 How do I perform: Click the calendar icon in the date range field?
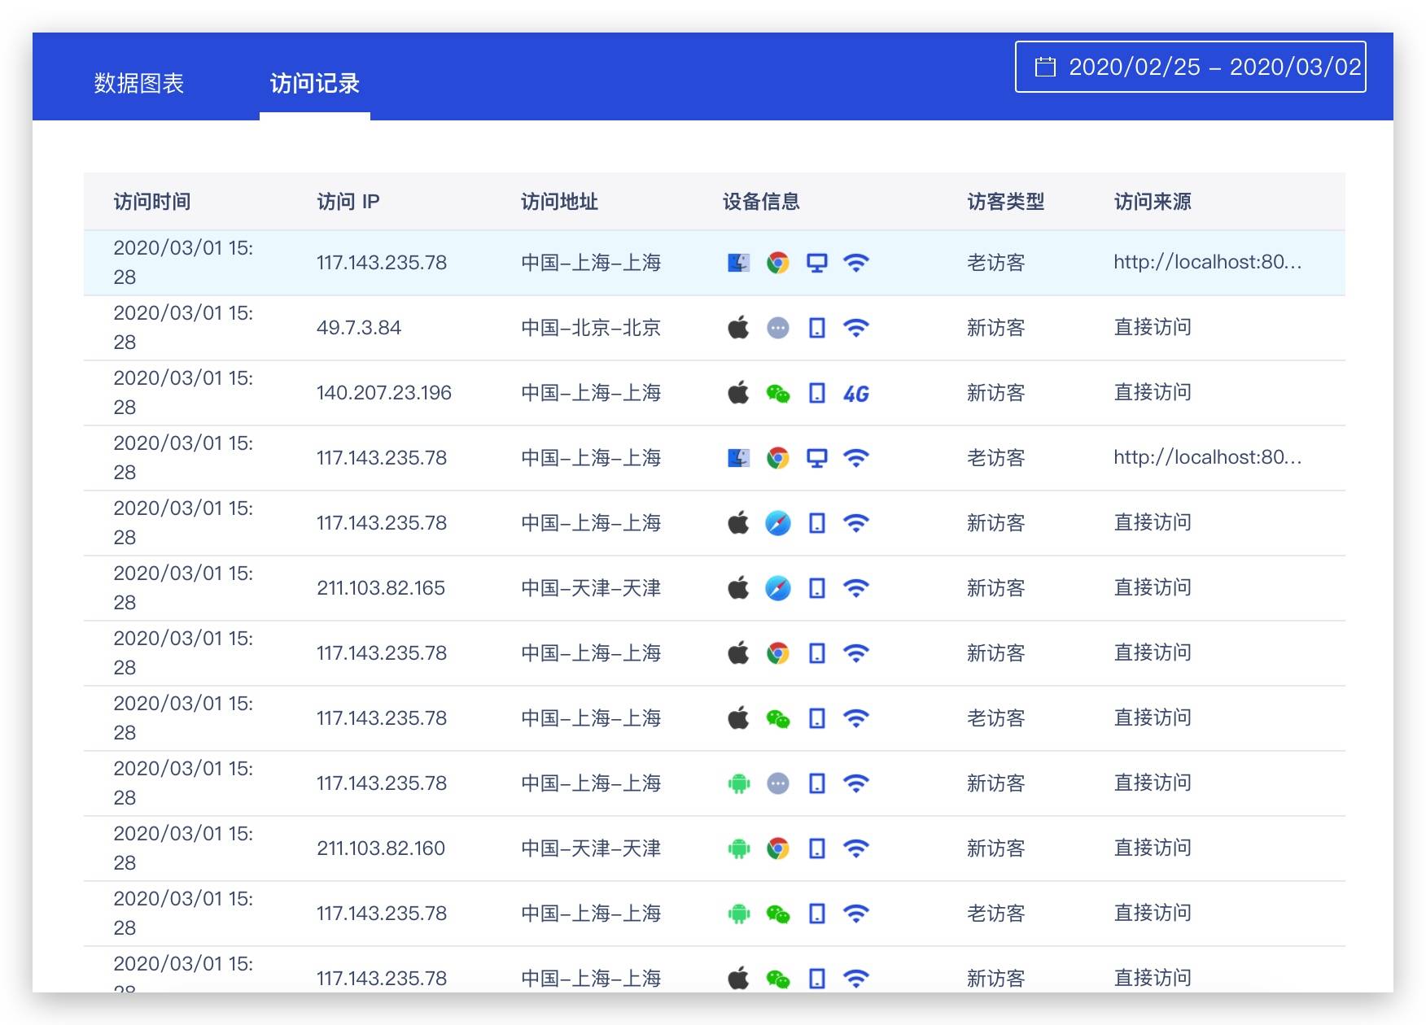[x=1045, y=67]
